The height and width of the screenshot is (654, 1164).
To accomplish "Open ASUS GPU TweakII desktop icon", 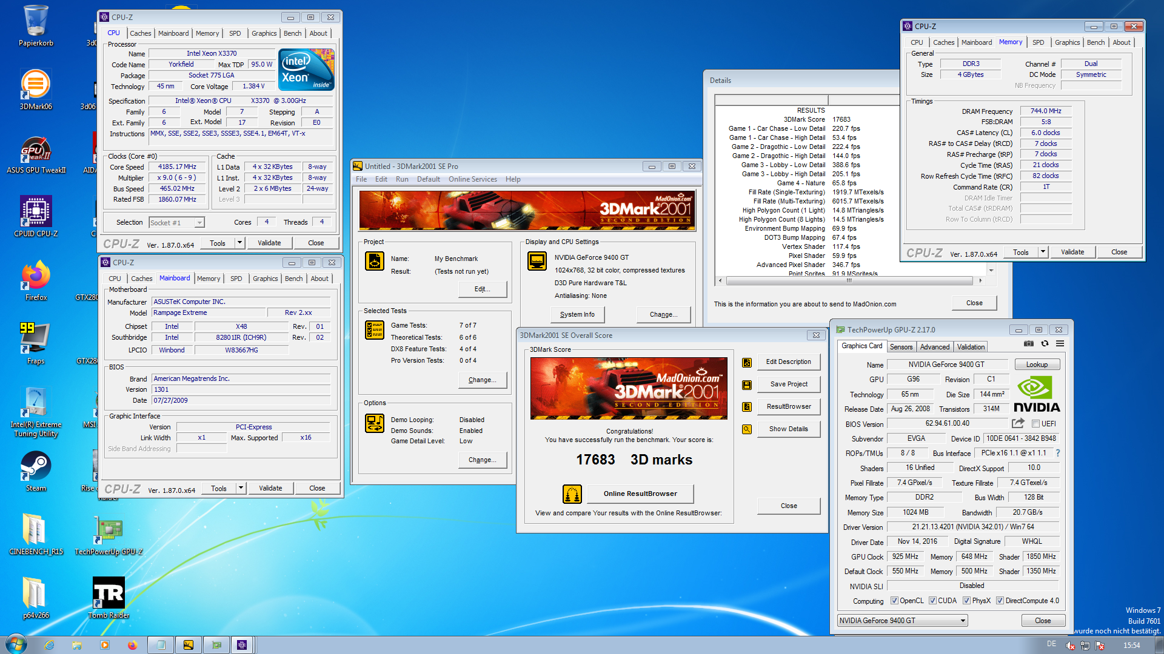I will 36,154.
